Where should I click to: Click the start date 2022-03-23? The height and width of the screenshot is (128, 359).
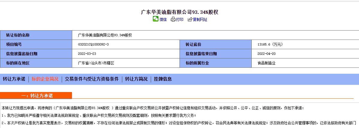click(x=87, y=54)
